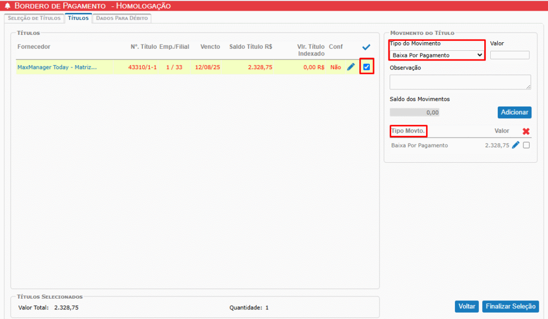Viewport: 548px width, 319px height.
Task: Click Finalizar Seleção button
Action: tap(510, 307)
